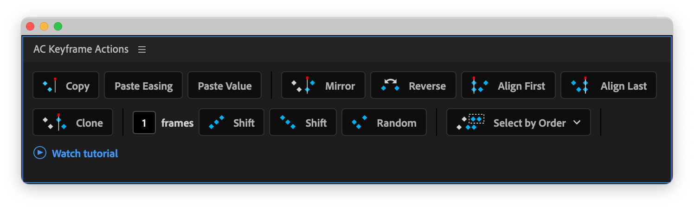Open the Watch tutorial link
This screenshot has height=209, width=694.
tap(85, 154)
